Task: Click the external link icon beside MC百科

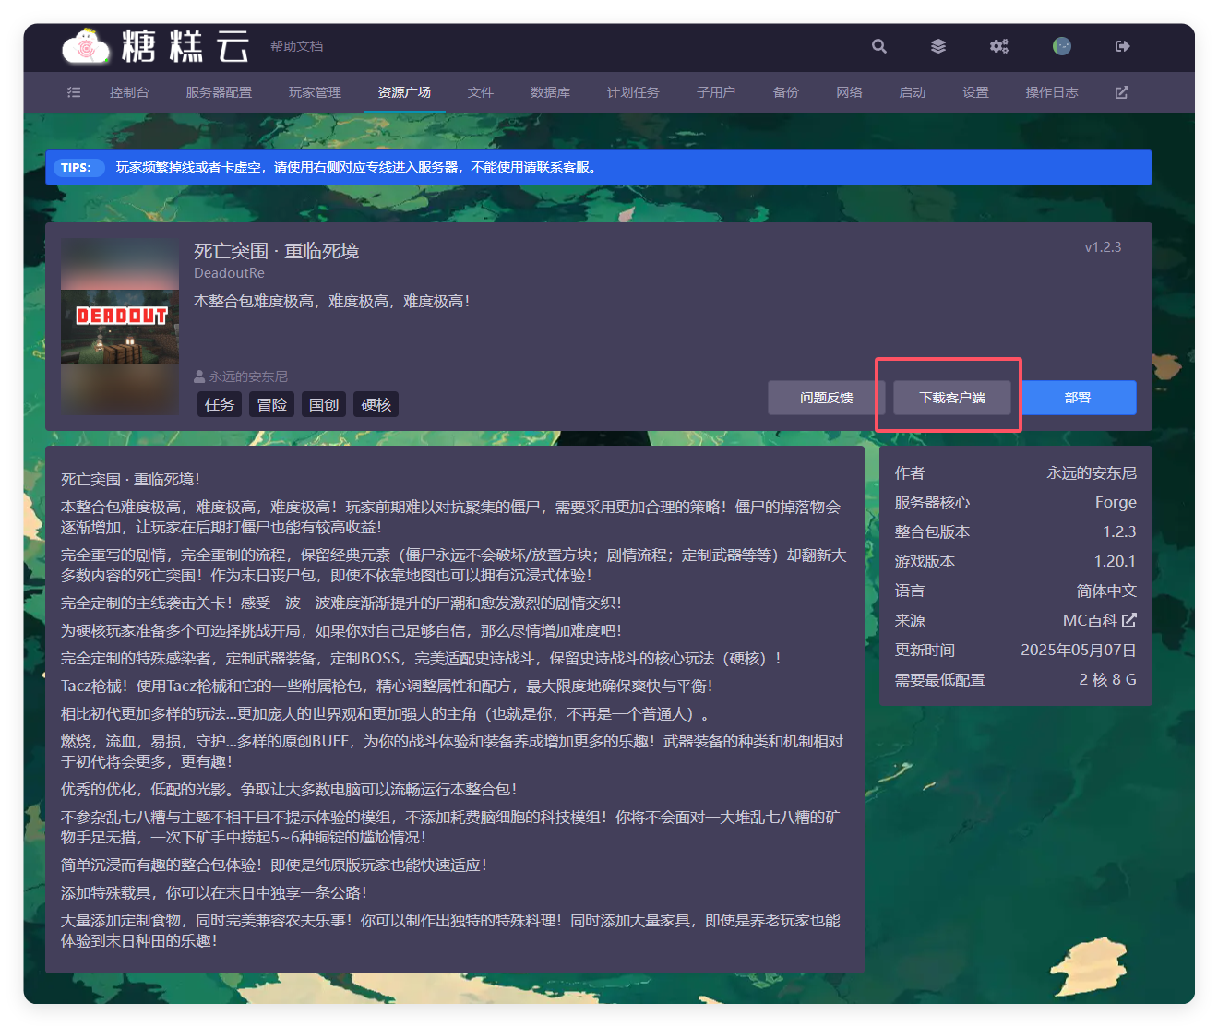Action: [x=1129, y=620]
